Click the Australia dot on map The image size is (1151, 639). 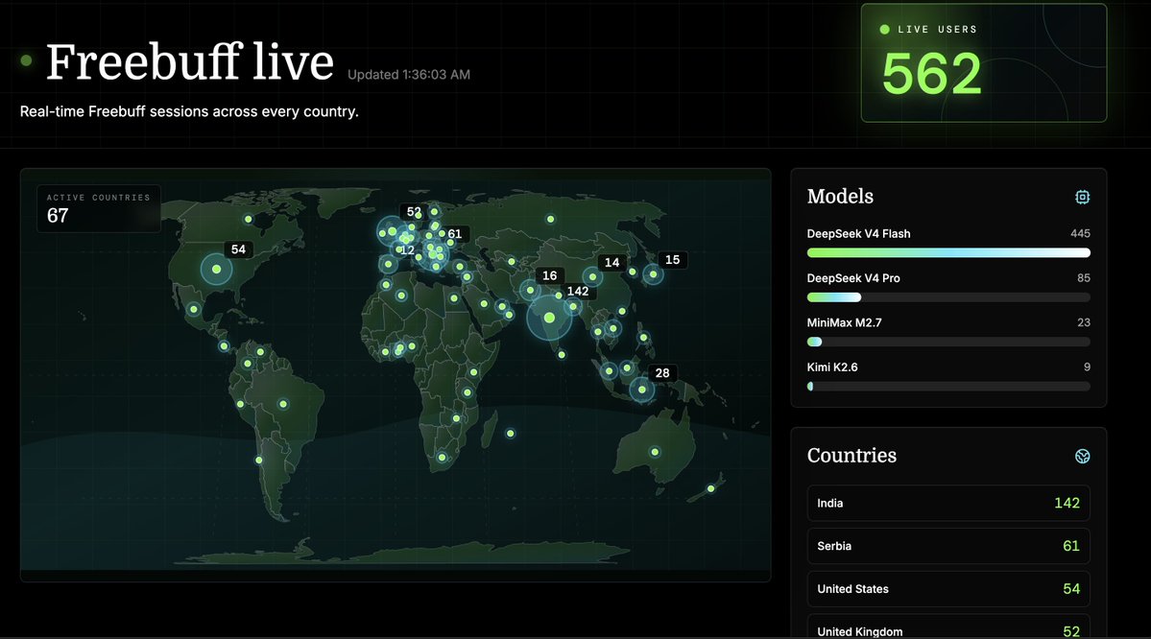[x=655, y=452]
